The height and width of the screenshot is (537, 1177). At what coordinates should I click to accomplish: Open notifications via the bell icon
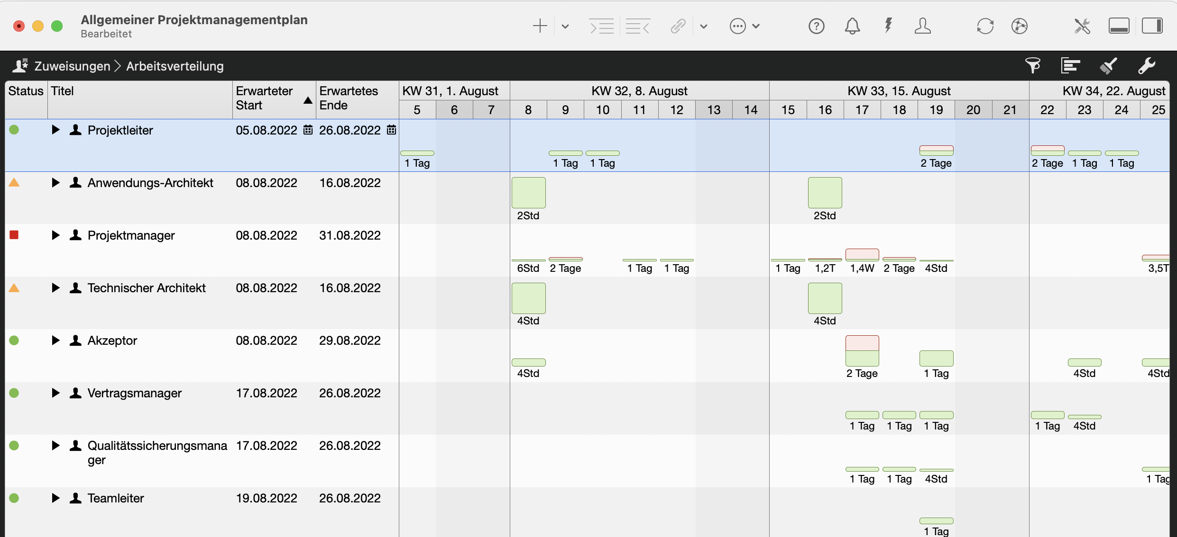coord(852,26)
